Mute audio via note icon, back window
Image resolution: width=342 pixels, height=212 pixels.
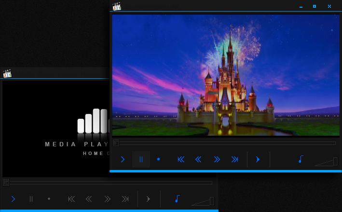178,198
